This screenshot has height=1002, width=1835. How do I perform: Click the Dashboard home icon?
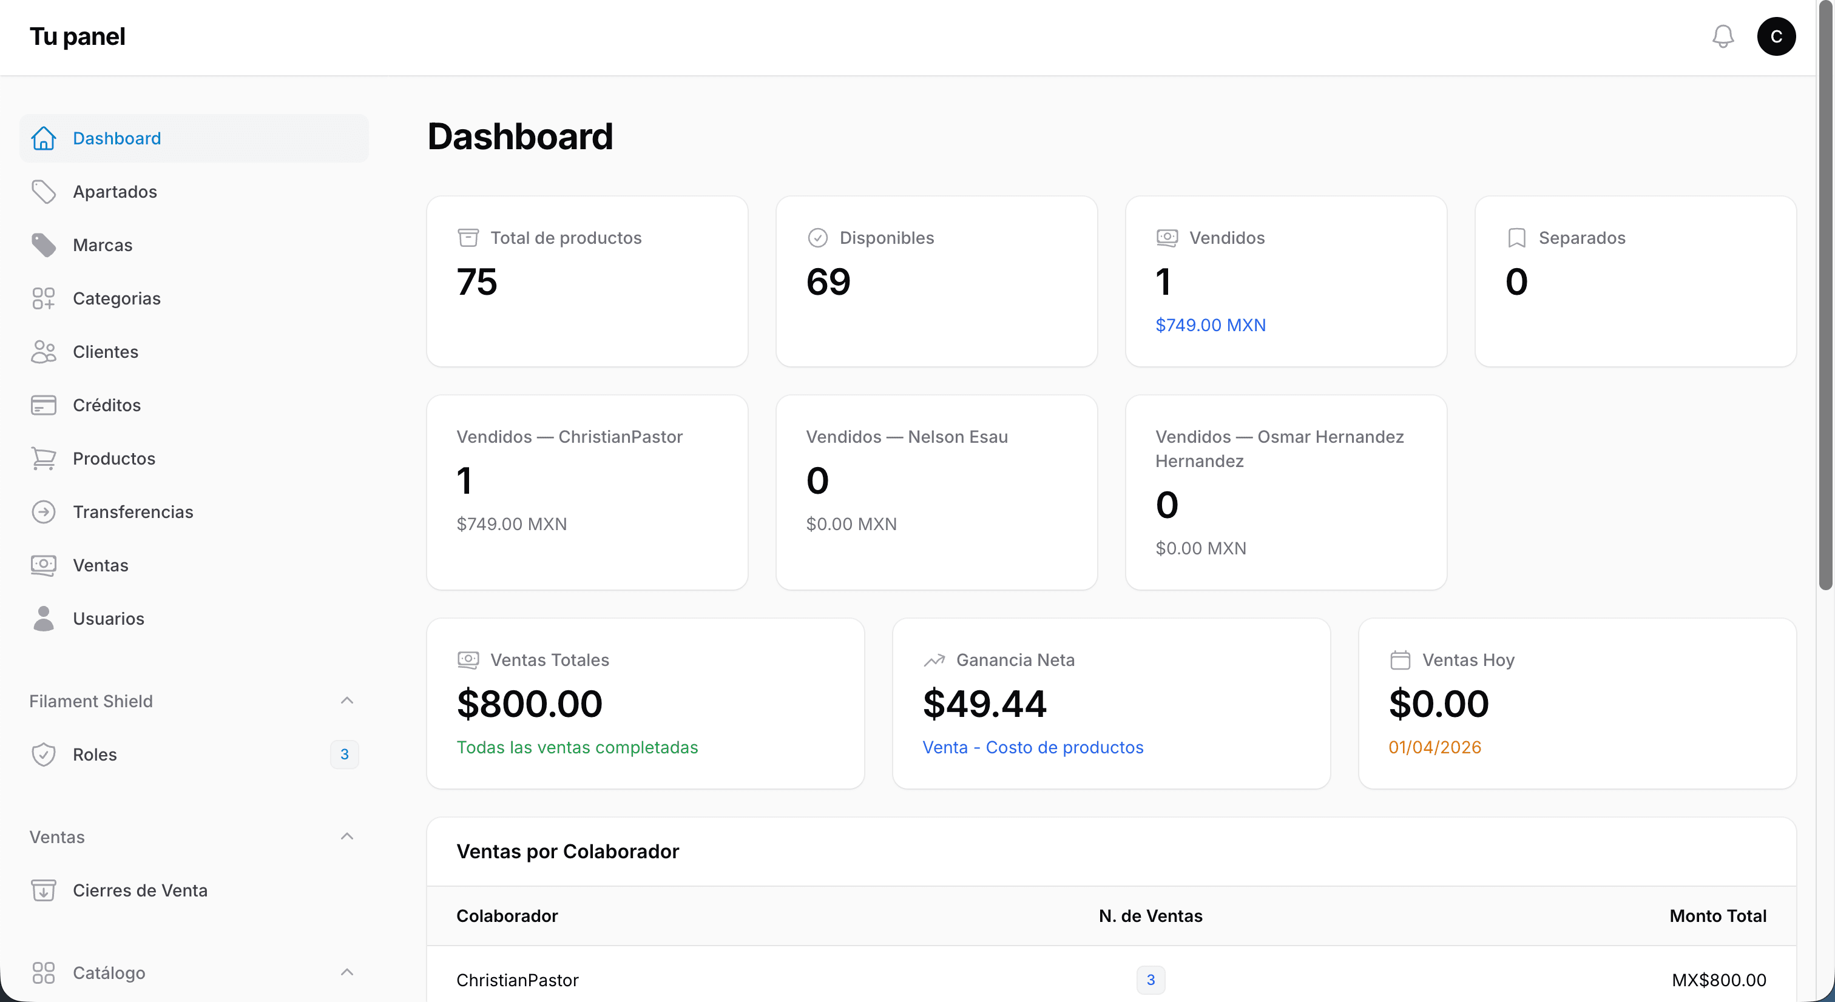click(44, 138)
